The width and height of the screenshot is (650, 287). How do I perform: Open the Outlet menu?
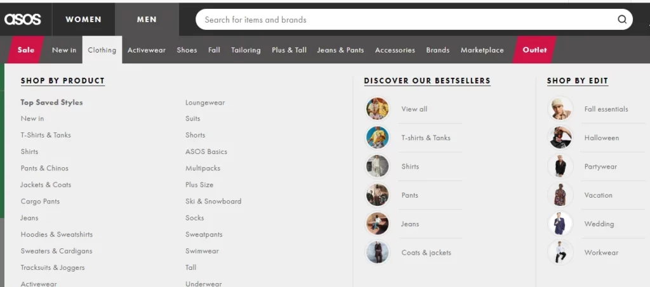(x=534, y=49)
